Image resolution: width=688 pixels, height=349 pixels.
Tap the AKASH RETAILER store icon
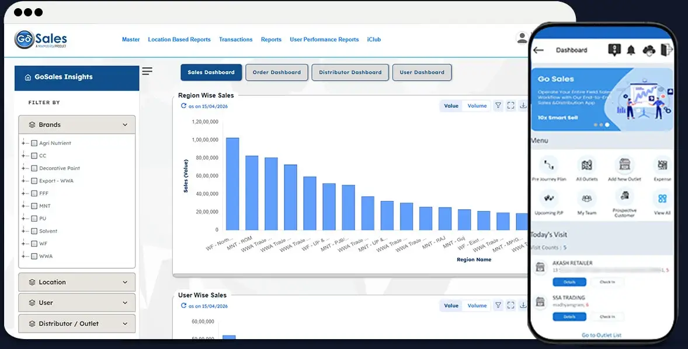point(540,267)
